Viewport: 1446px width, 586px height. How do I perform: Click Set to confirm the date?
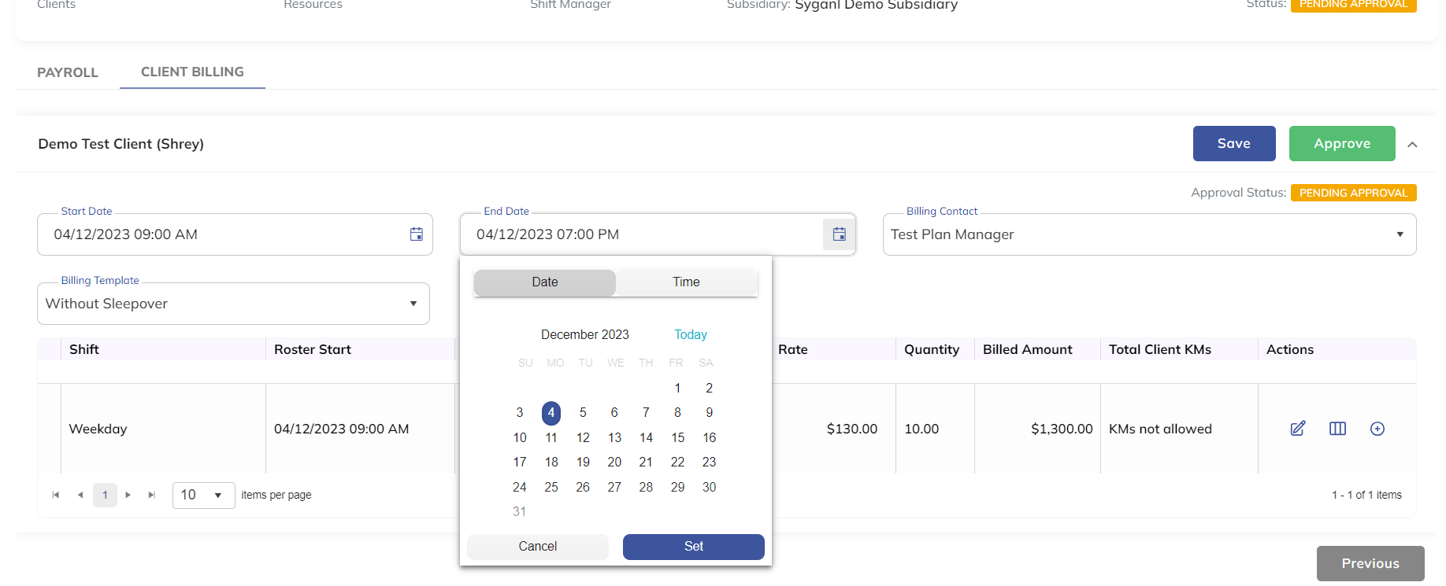pos(693,547)
